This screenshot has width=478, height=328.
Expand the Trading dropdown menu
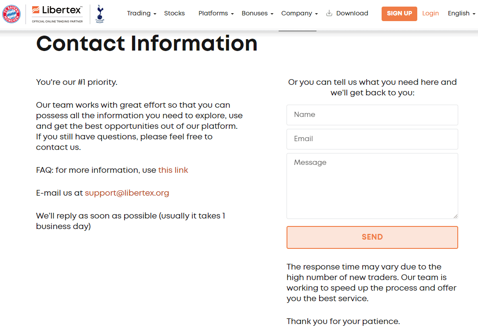click(141, 13)
